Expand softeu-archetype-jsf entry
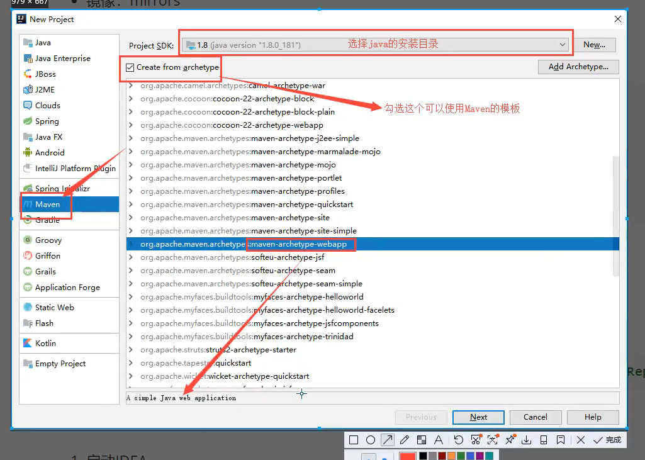 click(131, 257)
